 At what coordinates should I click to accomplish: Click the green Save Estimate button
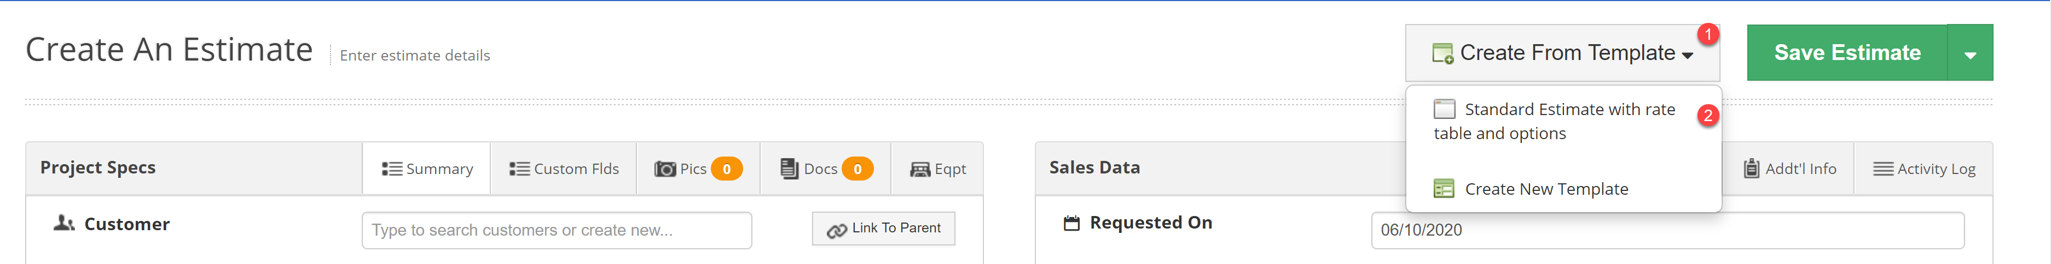[1847, 53]
